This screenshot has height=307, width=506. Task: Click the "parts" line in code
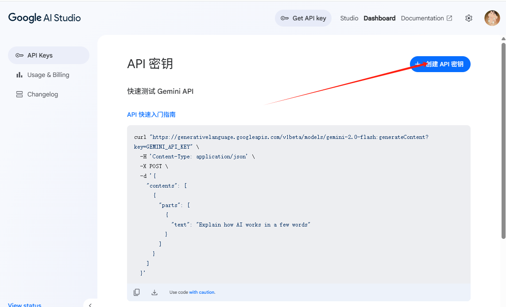(174, 205)
